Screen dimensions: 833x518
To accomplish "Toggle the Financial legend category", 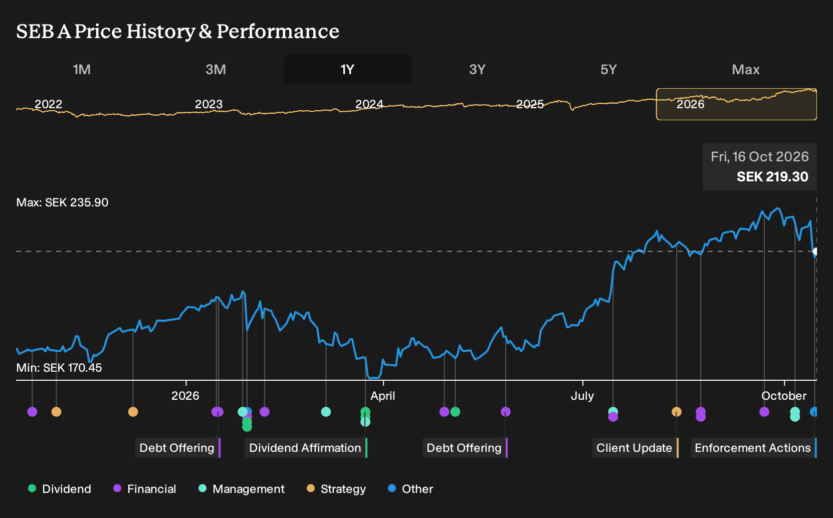I will (x=145, y=489).
